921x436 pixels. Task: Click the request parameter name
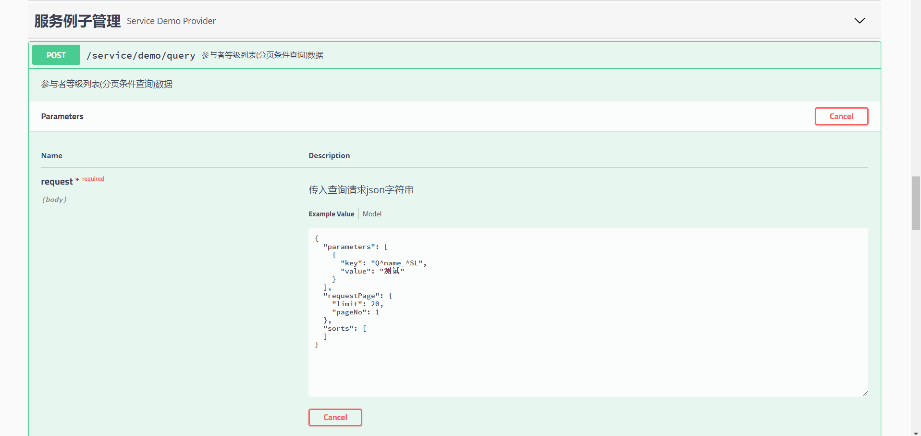(x=57, y=182)
